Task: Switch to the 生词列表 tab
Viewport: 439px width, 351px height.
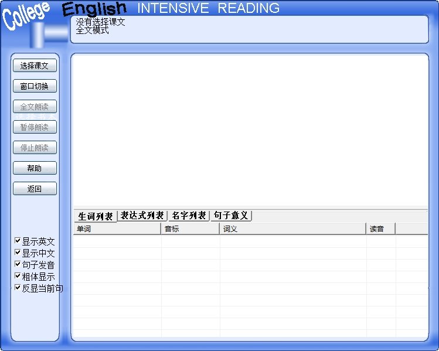Action: coord(96,216)
